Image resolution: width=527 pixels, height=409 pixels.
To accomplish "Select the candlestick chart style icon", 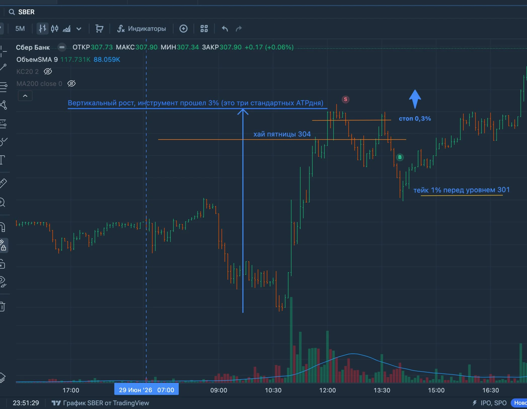I will tap(55, 29).
